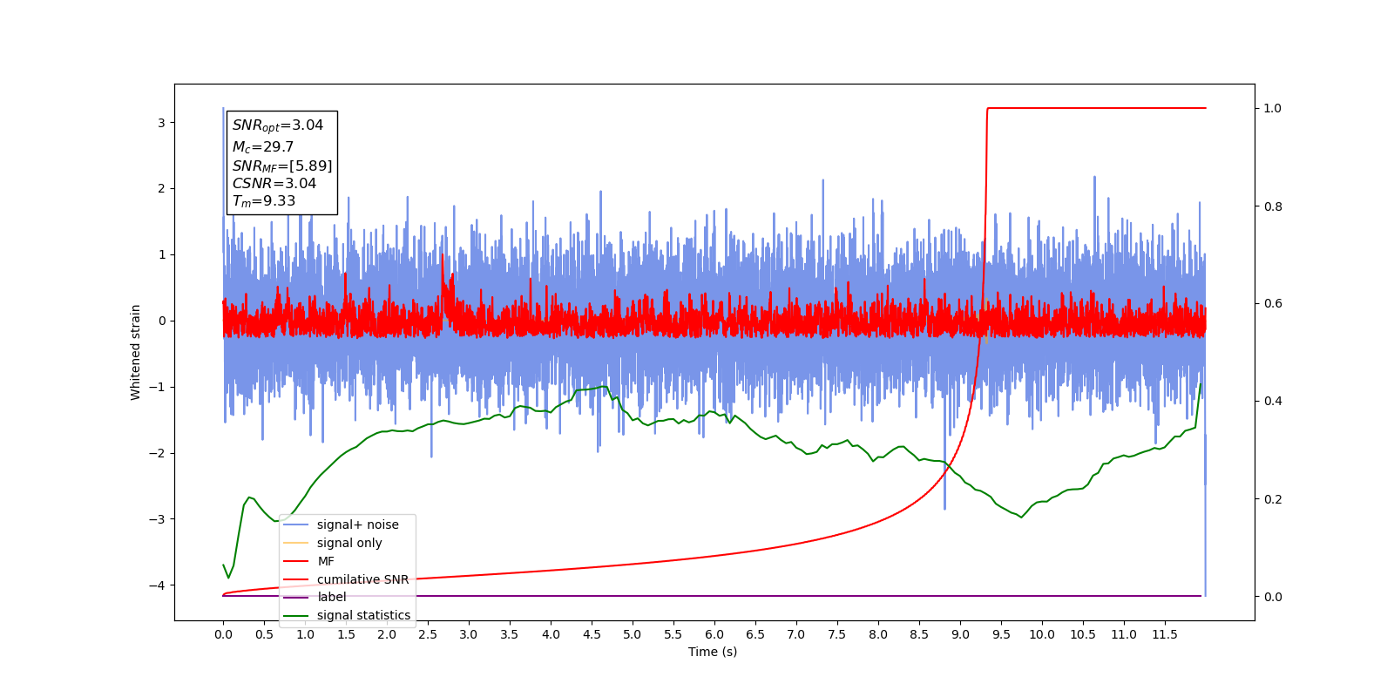The image size is (1394, 697).
Task: Click the 10.0 tick on the time axis
Action: pyautogui.click(x=1042, y=634)
